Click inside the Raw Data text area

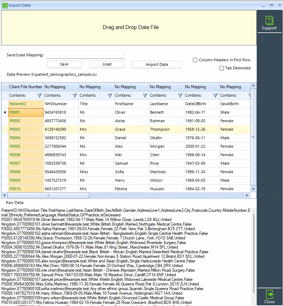click(x=126, y=256)
